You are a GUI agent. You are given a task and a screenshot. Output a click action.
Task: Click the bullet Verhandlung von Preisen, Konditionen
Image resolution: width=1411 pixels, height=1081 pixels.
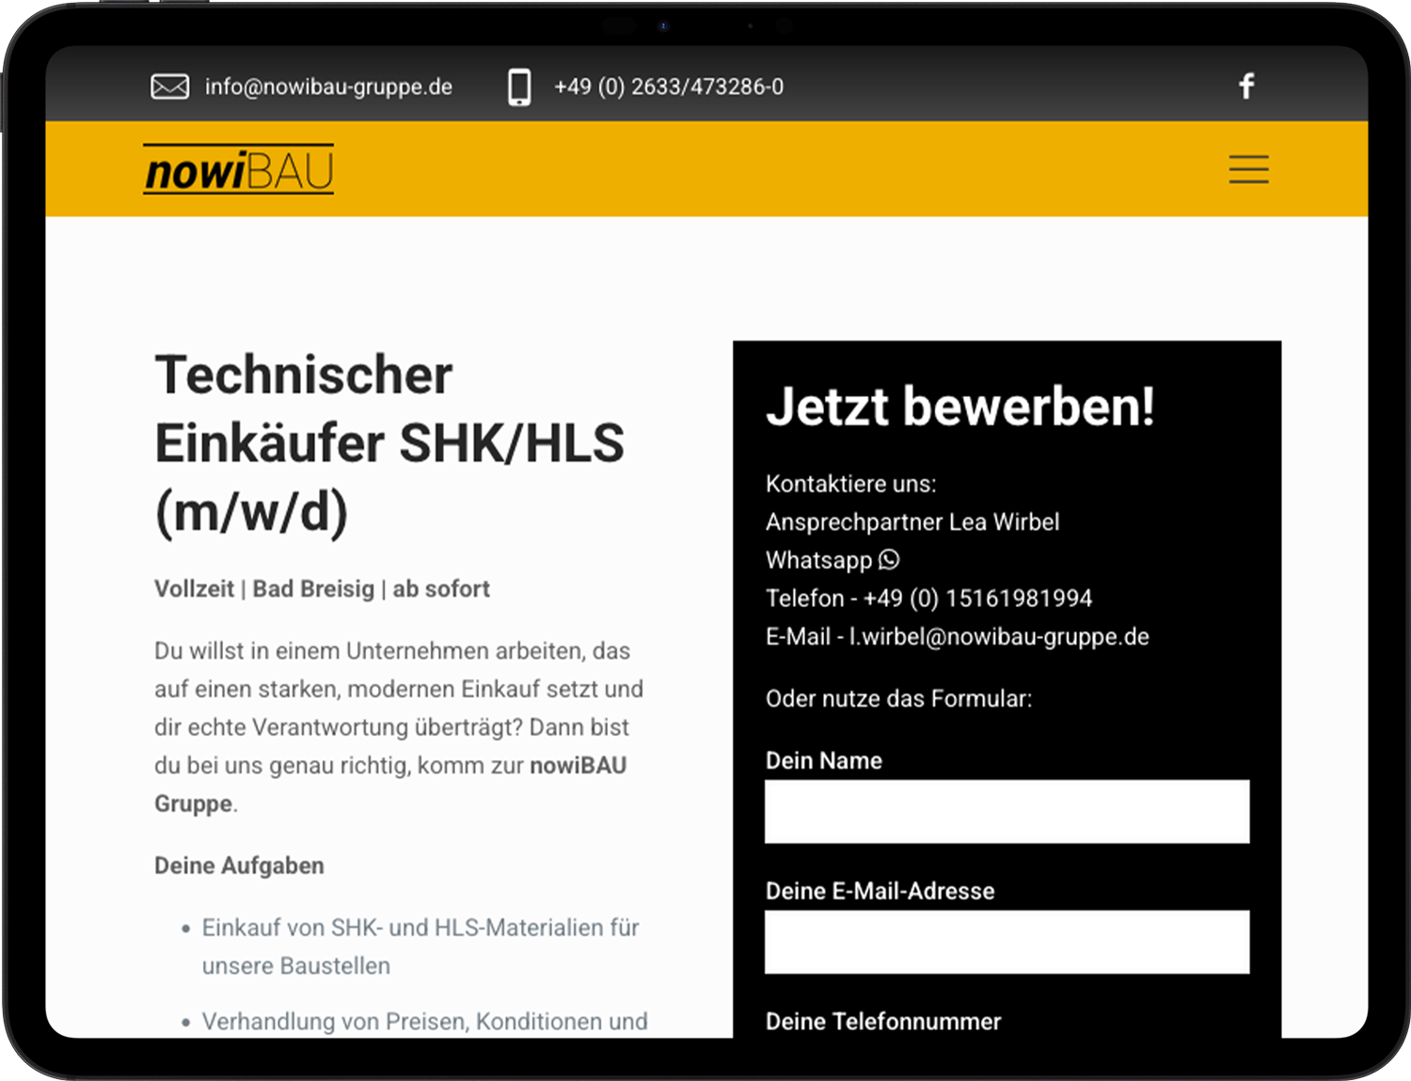tap(424, 1022)
